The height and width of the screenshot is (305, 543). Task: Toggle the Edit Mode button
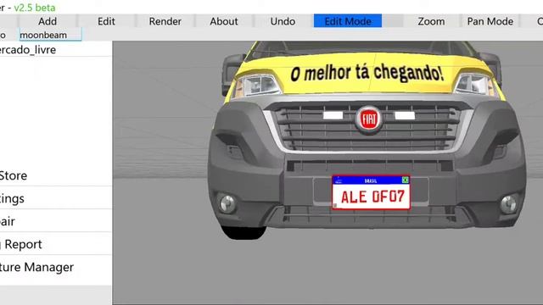348,21
